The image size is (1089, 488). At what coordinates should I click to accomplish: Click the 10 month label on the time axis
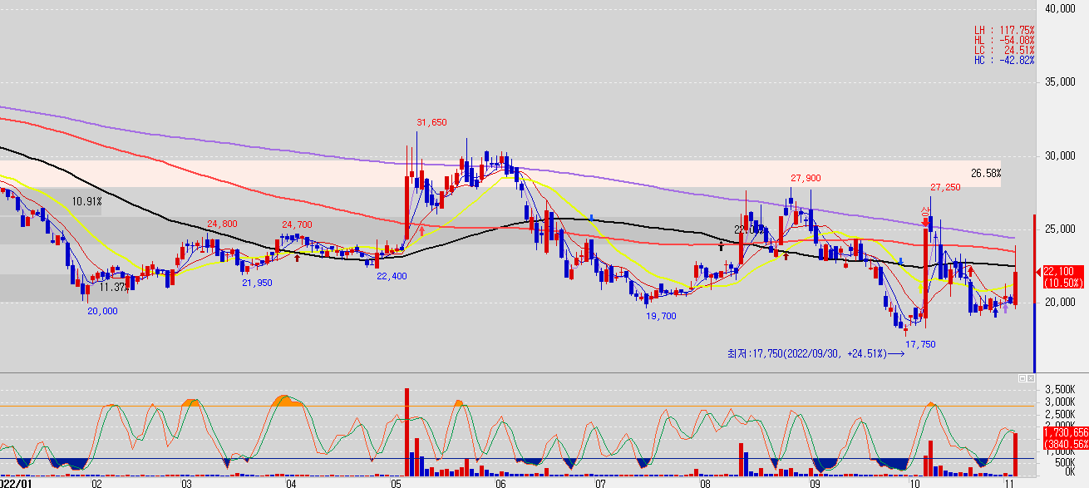click(914, 482)
